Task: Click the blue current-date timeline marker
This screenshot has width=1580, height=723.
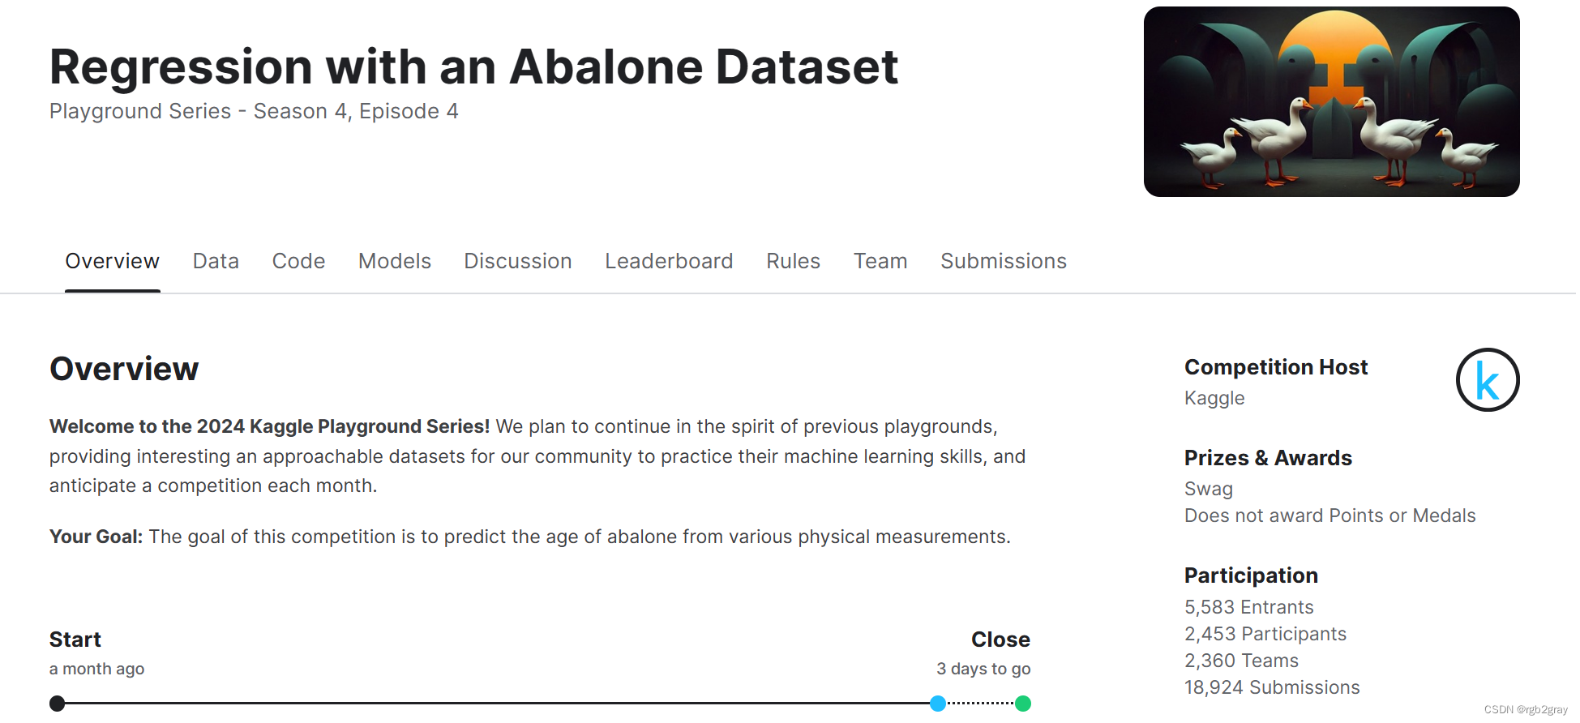Action: click(938, 704)
